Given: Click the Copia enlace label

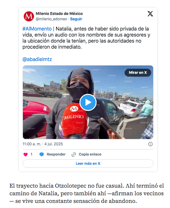Looking at the screenshot, I should point(90,154).
